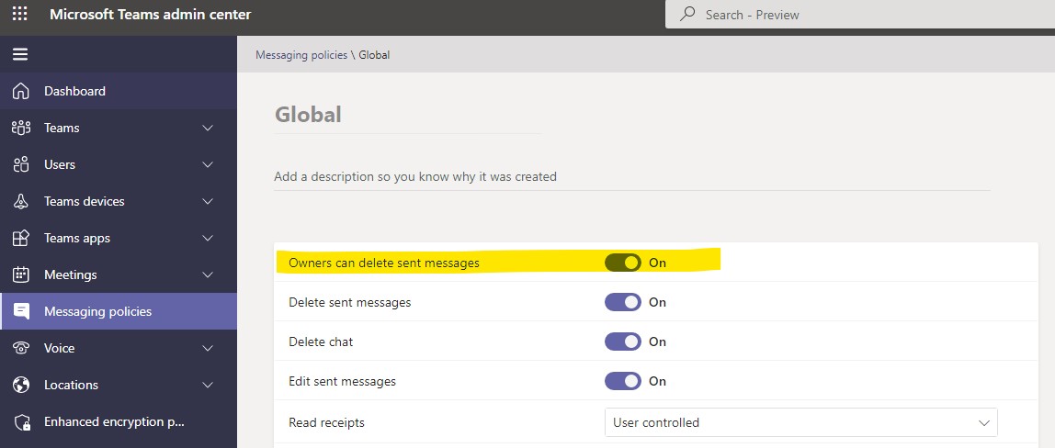Viewport: 1055px width, 448px height.
Task: Click the policy description field
Action: coord(631,176)
